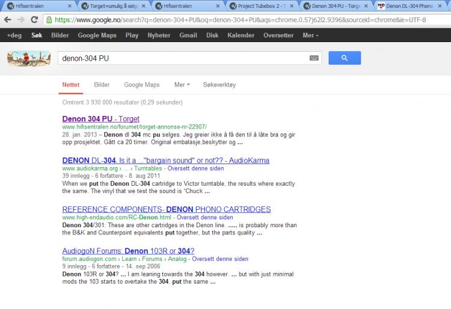Open the Denon 304 PU - Torget result
This screenshot has width=451, height=309.
[x=100, y=118]
